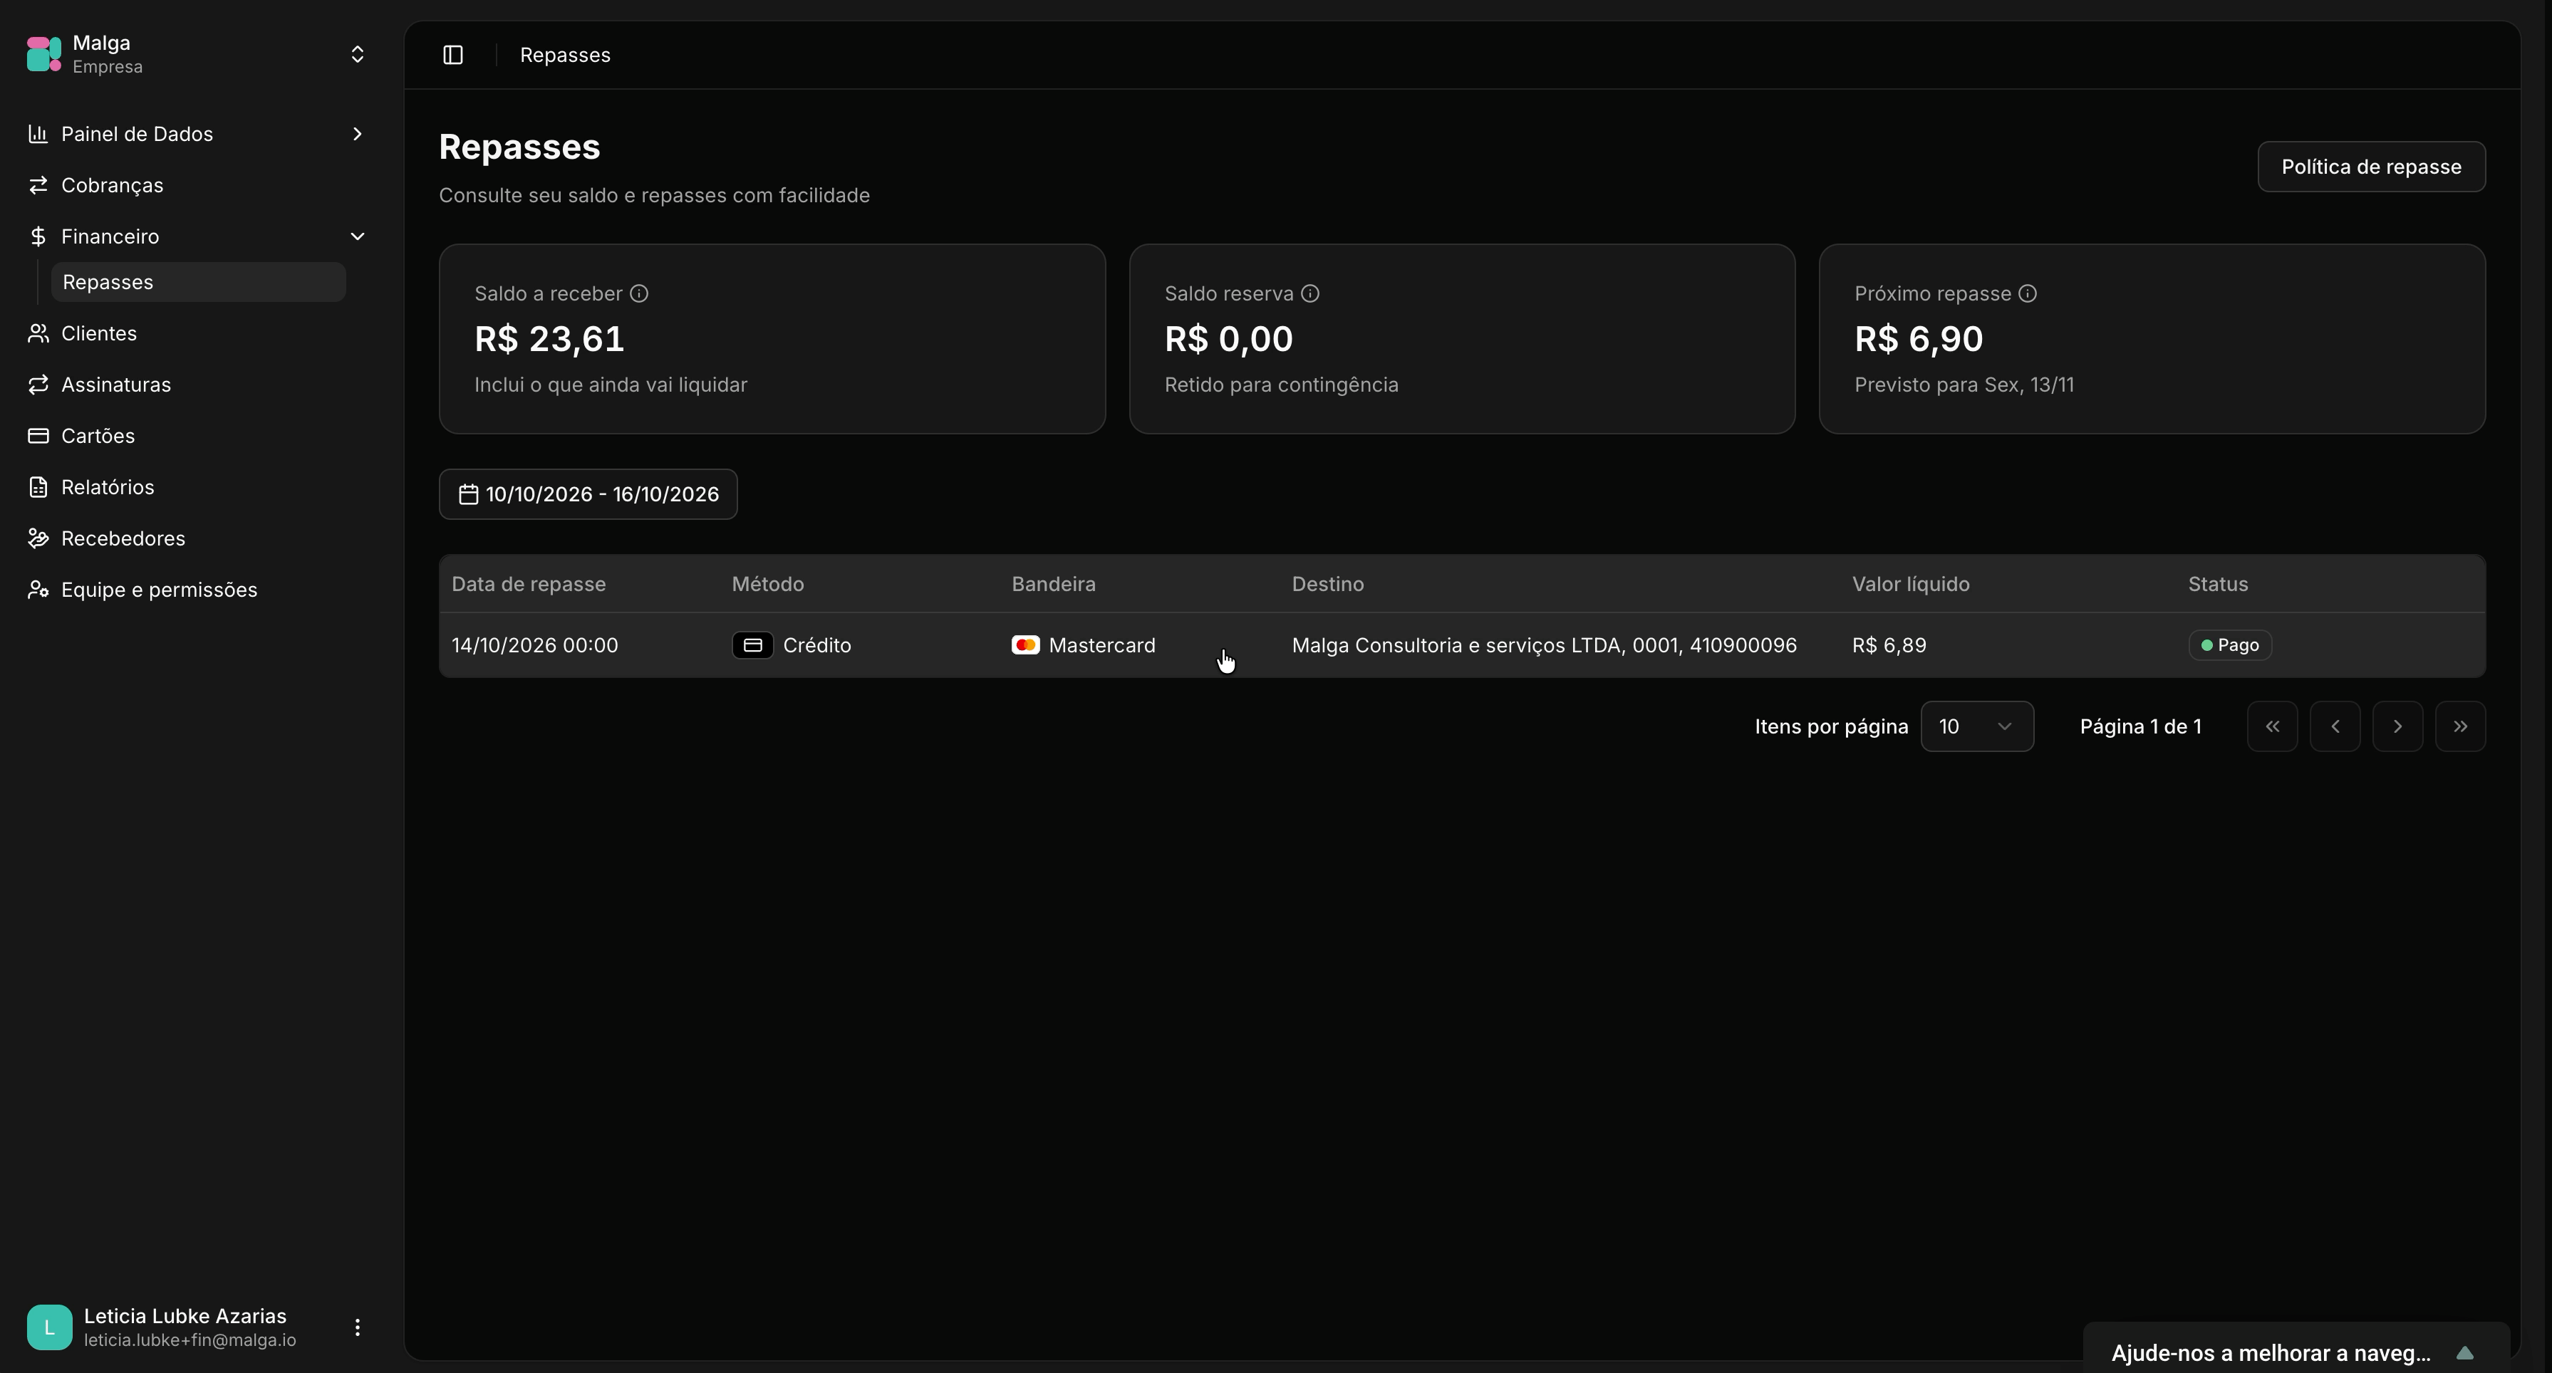Click the R$ 6,89 value cell

[x=1889, y=645]
